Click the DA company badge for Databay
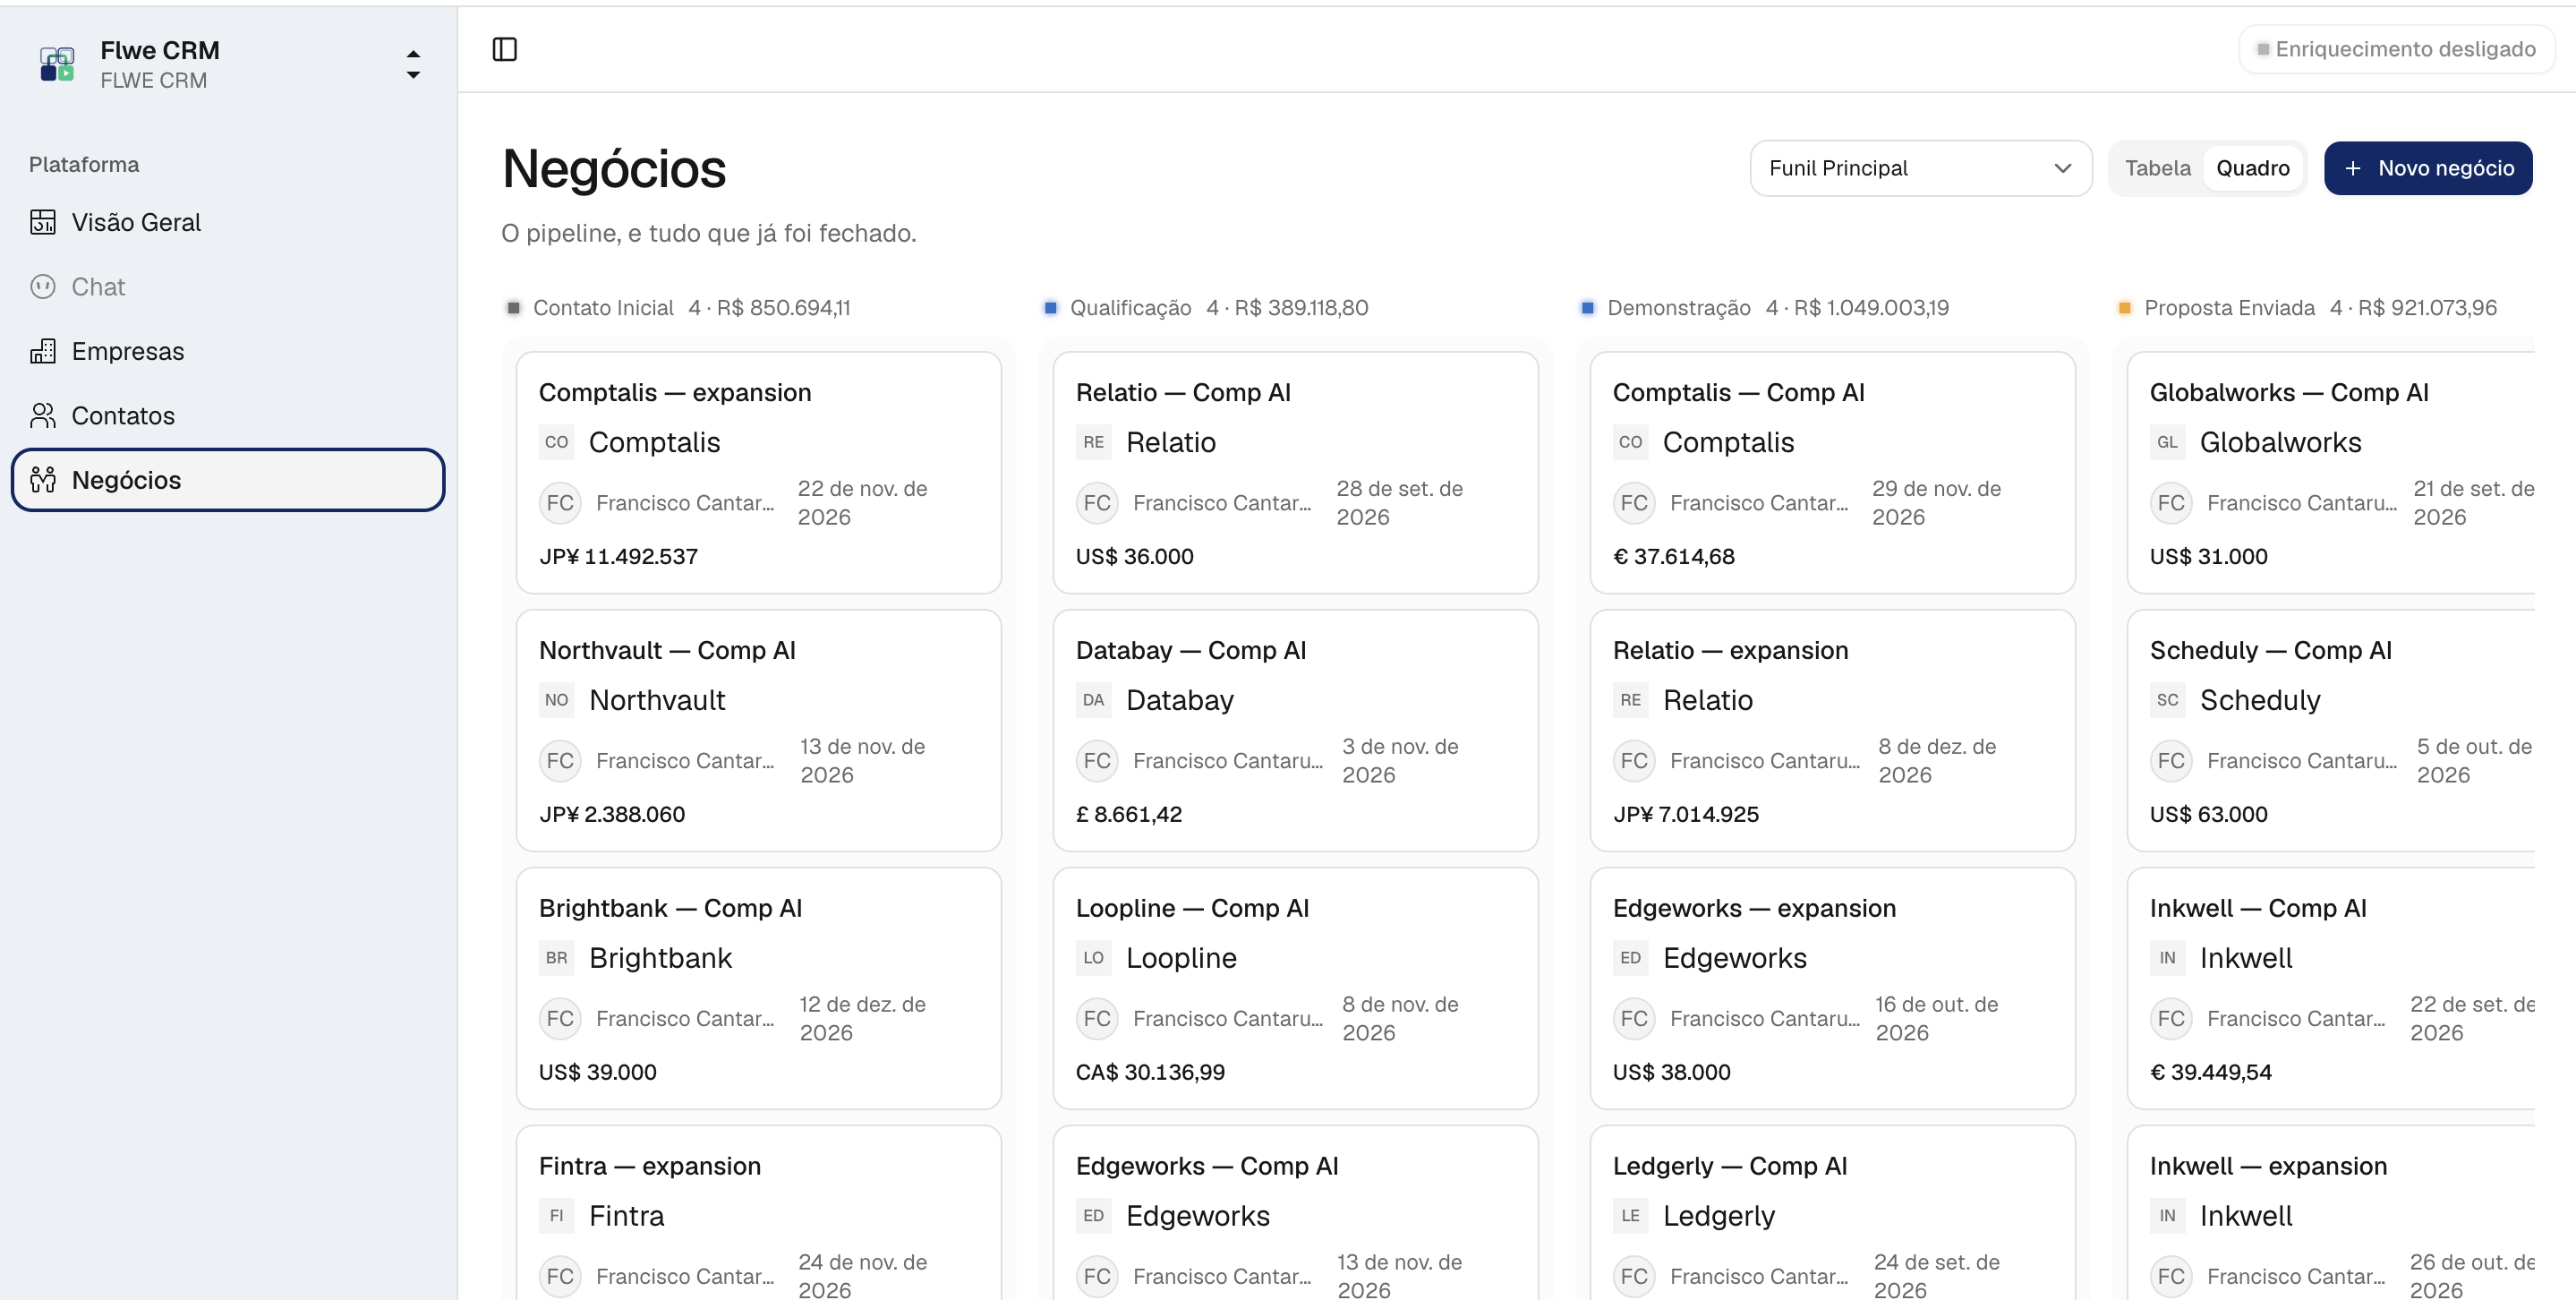The width and height of the screenshot is (2576, 1300). pyautogui.click(x=1094, y=700)
